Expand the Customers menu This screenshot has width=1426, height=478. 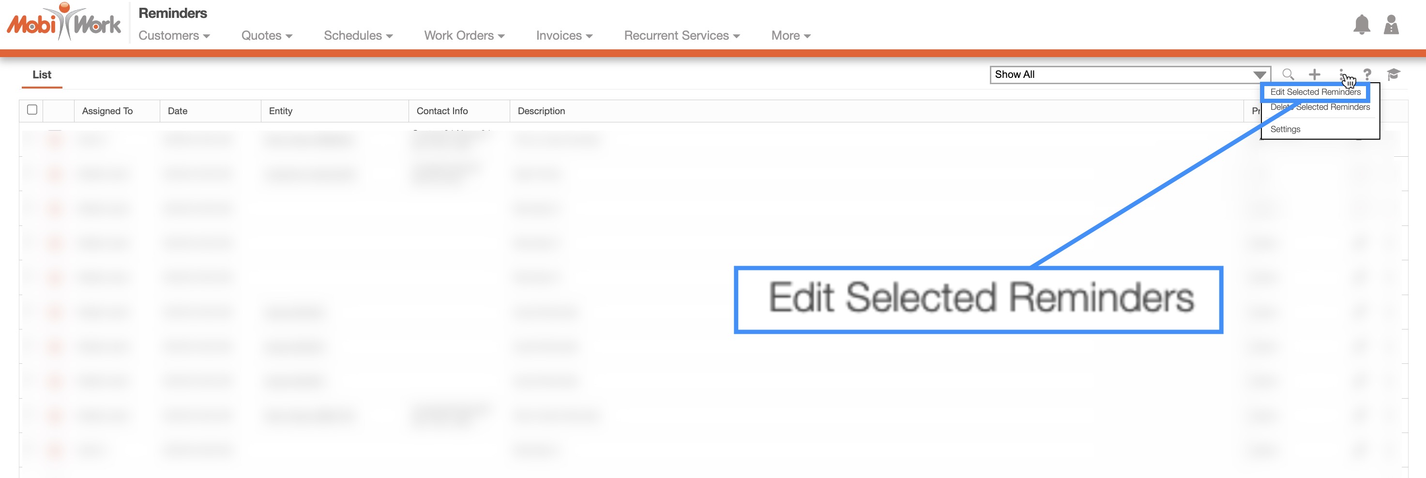click(x=174, y=35)
